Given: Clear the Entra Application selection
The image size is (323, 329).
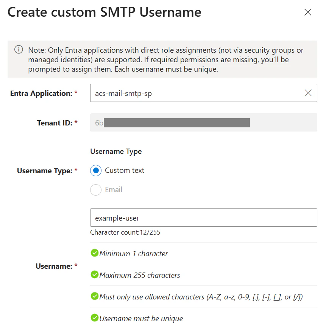Looking at the screenshot, I should pyautogui.click(x=308, y=93).
